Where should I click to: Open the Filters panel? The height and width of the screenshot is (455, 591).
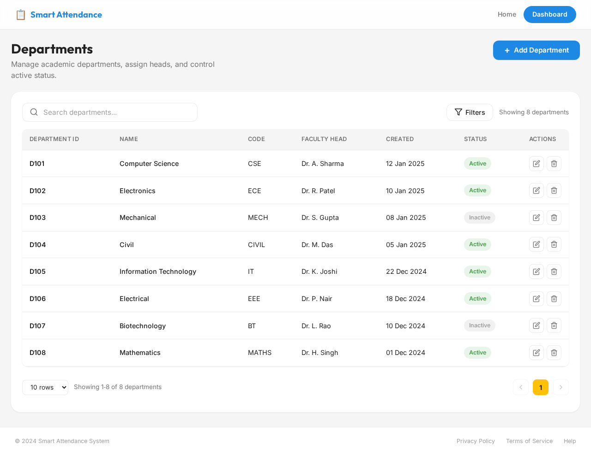tap(470, 112)
